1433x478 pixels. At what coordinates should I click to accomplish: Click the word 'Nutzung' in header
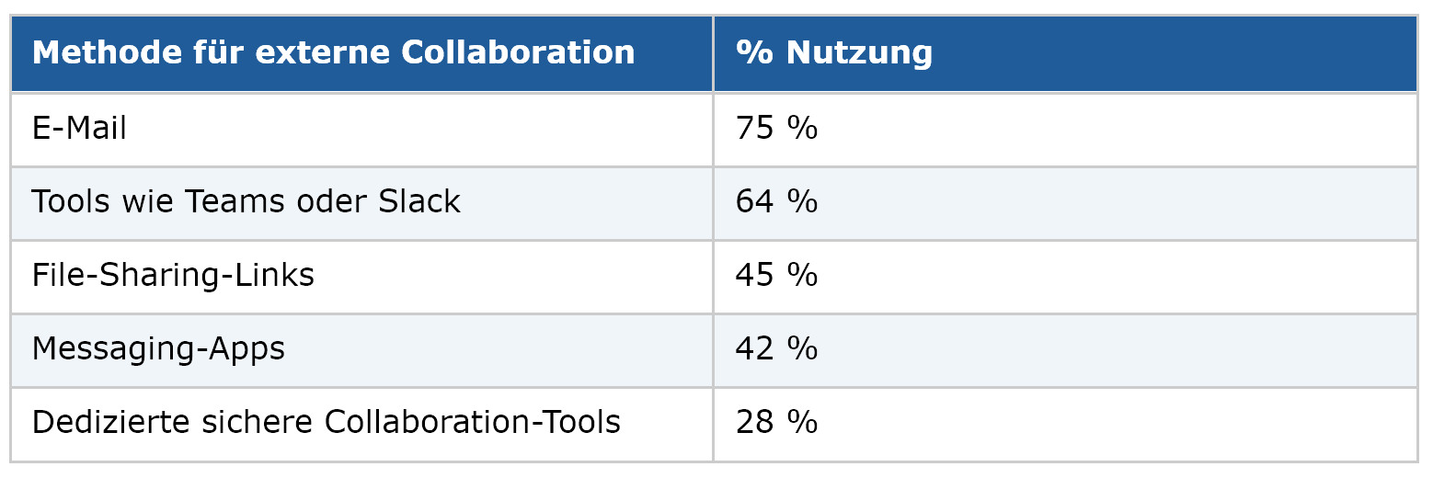pos(859,54)
